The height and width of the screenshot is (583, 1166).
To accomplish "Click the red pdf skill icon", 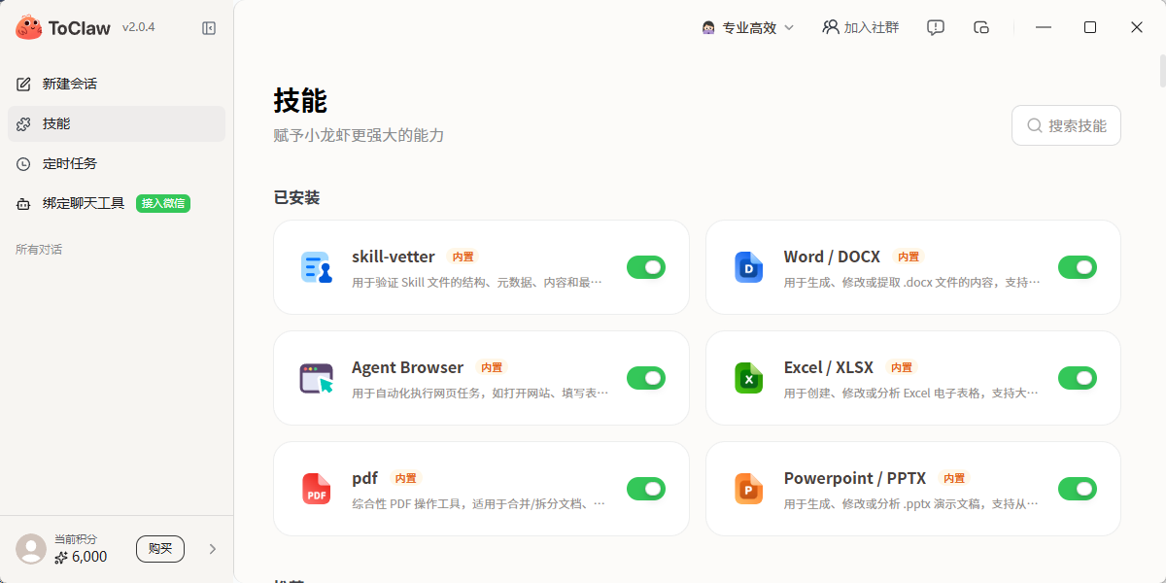I will point(317,489).
